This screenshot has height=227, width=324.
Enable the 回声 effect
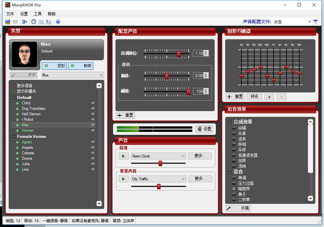click(x=234, y=161)
